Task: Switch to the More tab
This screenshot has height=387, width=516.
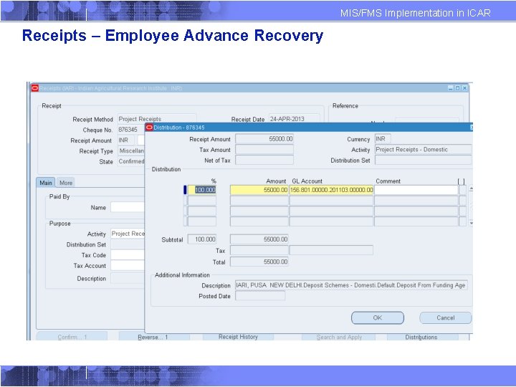Action: click(66, 183)
